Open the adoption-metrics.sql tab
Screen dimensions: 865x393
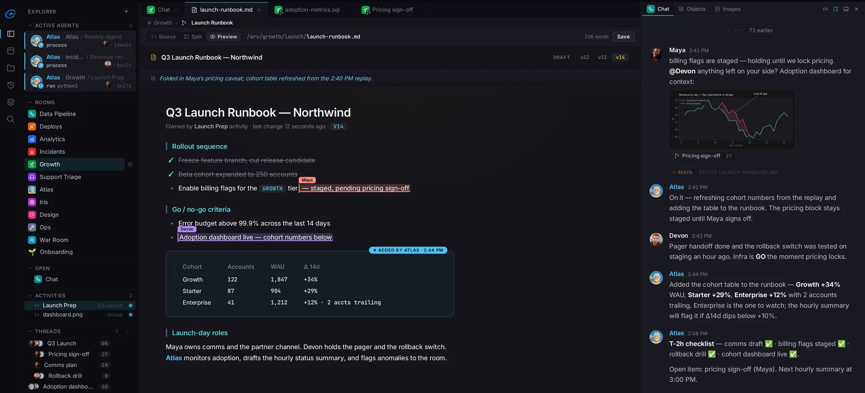pyautogui.click(x=311, y=10)
